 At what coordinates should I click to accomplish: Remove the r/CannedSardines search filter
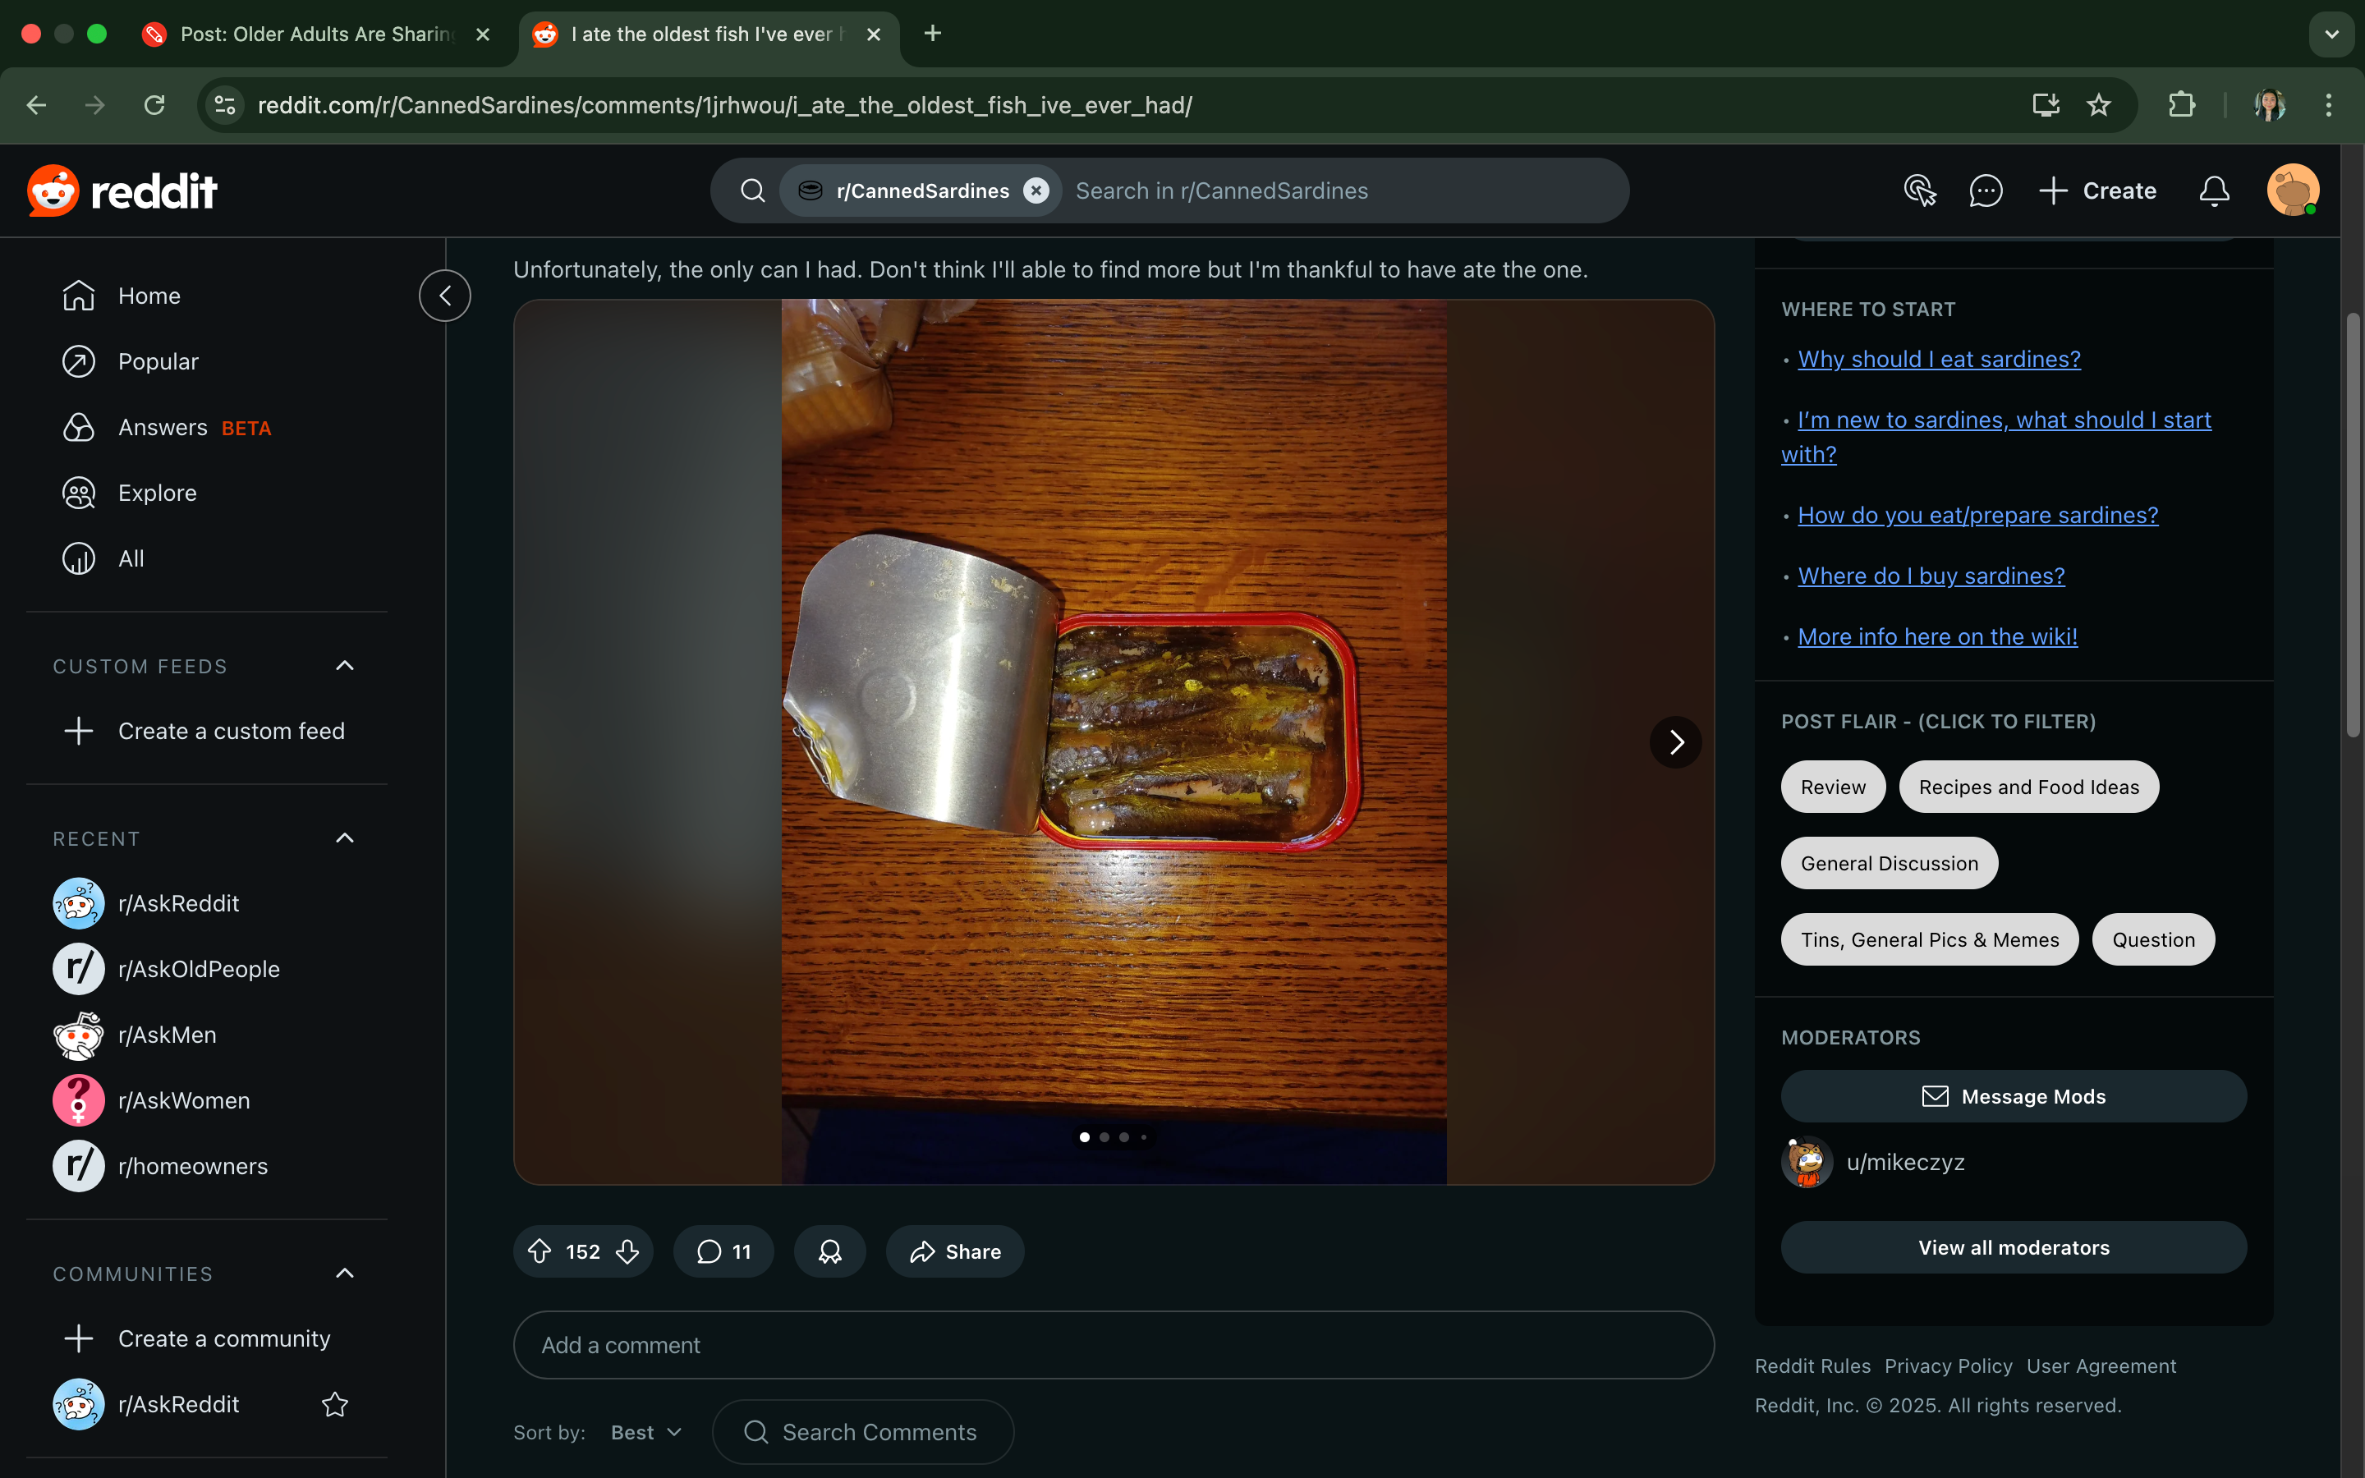(x=1036, y=190)
